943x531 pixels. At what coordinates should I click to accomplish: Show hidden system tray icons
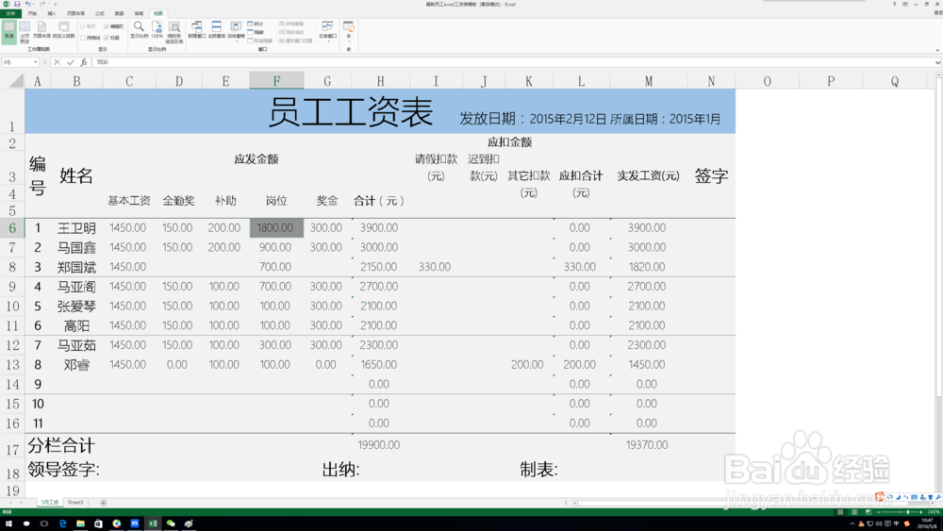click(x=852, y=523)
